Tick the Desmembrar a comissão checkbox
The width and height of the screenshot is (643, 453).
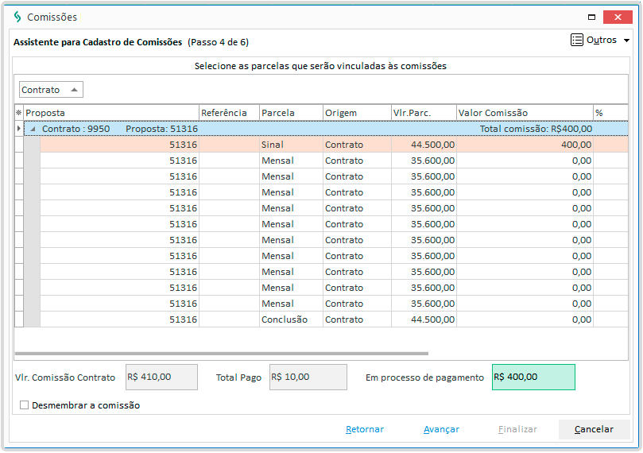tap(24, 405)
